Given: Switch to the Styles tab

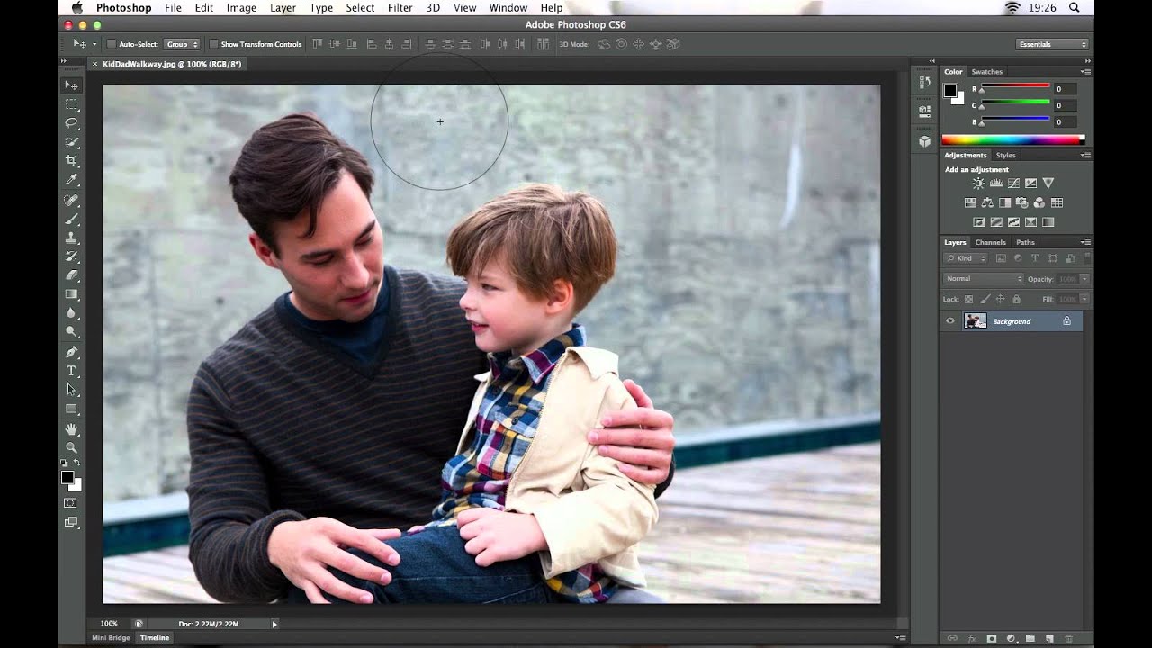Looking at the screenshot, I should (x=1006, y=156).
